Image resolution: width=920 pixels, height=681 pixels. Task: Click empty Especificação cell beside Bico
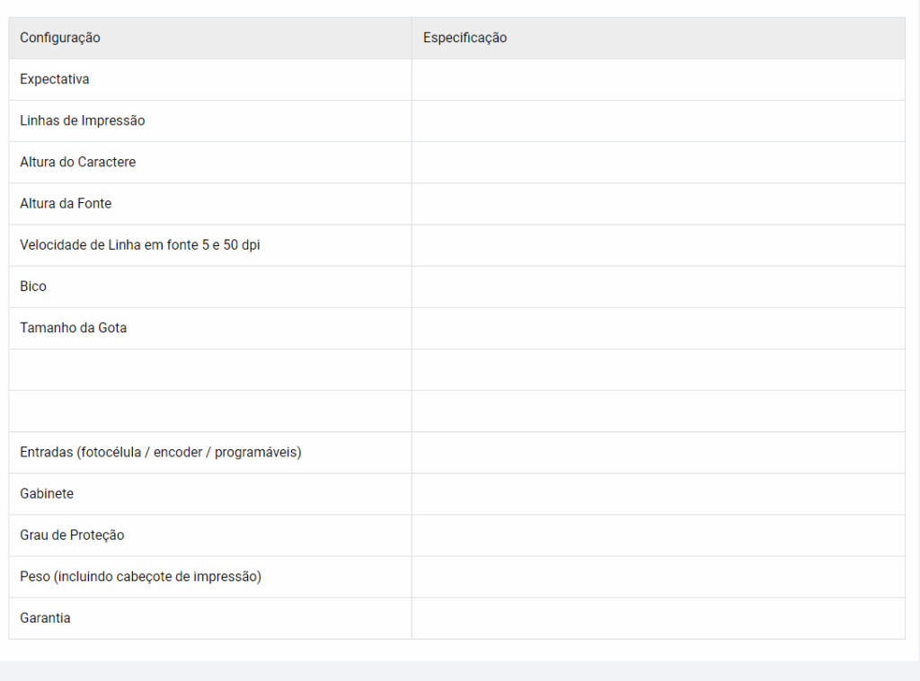(658, 287)
